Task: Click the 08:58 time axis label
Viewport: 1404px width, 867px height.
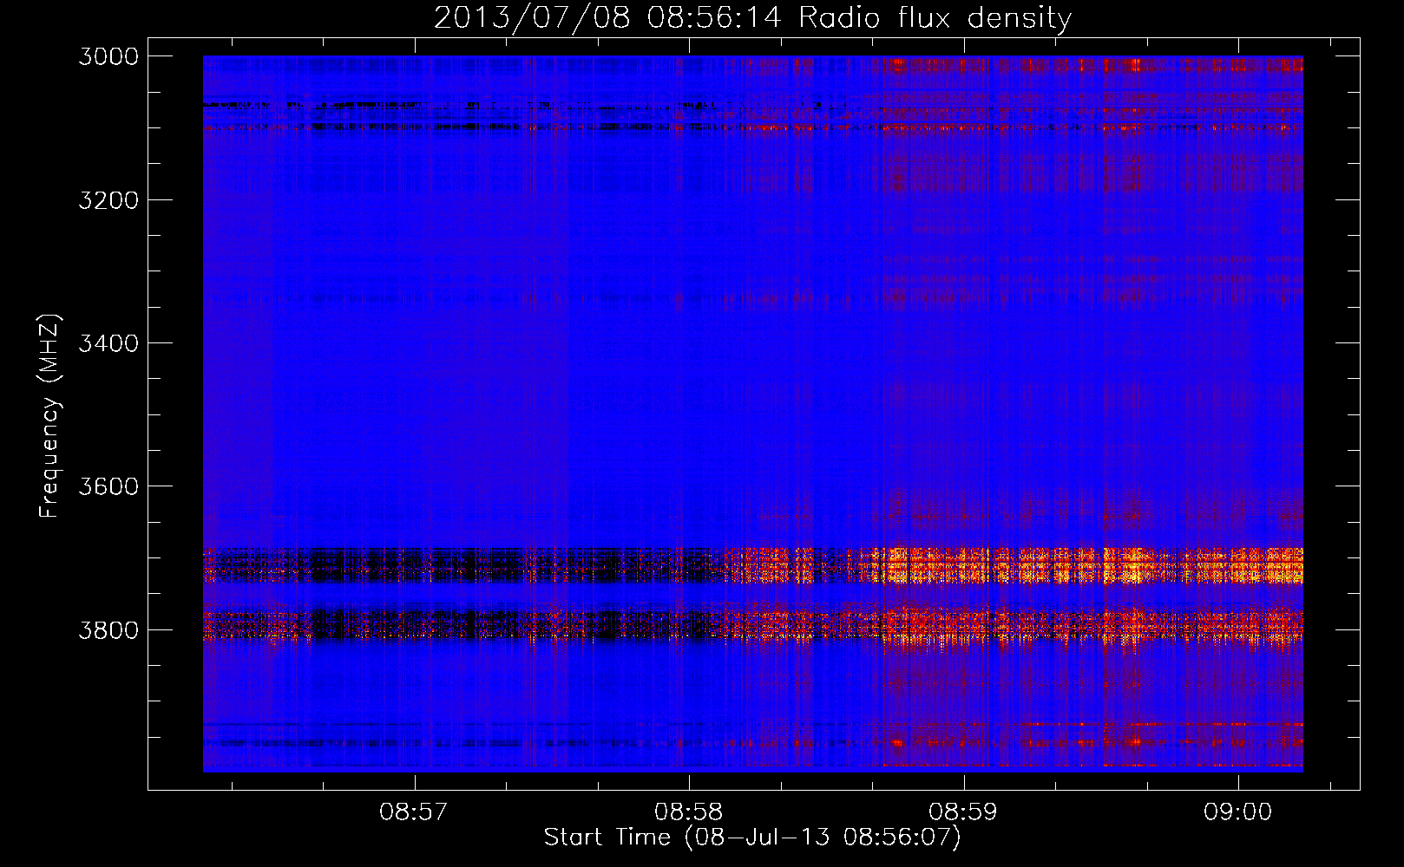Action: click(x=688, y=812)
